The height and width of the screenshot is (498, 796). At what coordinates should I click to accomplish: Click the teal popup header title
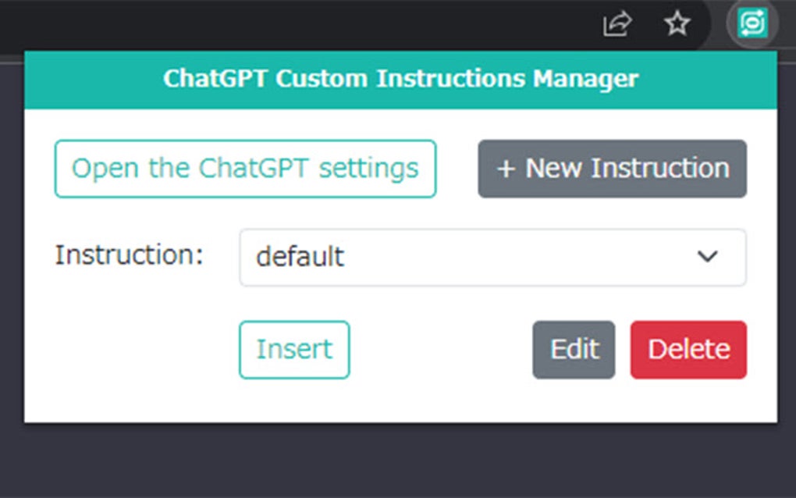point(400,79)
